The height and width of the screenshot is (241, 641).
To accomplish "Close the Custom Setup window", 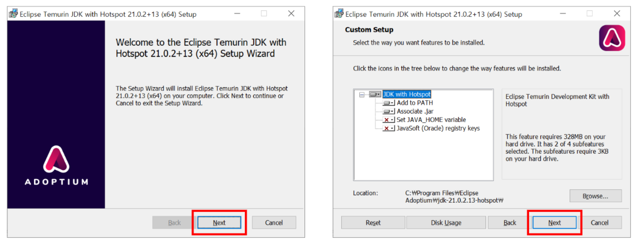I will point(617,14).
